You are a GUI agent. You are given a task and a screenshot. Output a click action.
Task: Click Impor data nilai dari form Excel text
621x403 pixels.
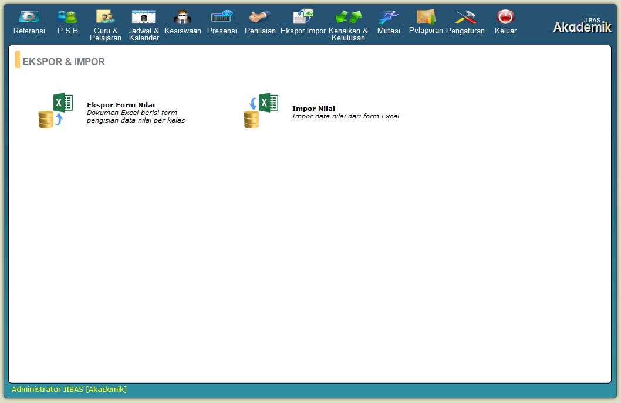(x=346, y=116)
